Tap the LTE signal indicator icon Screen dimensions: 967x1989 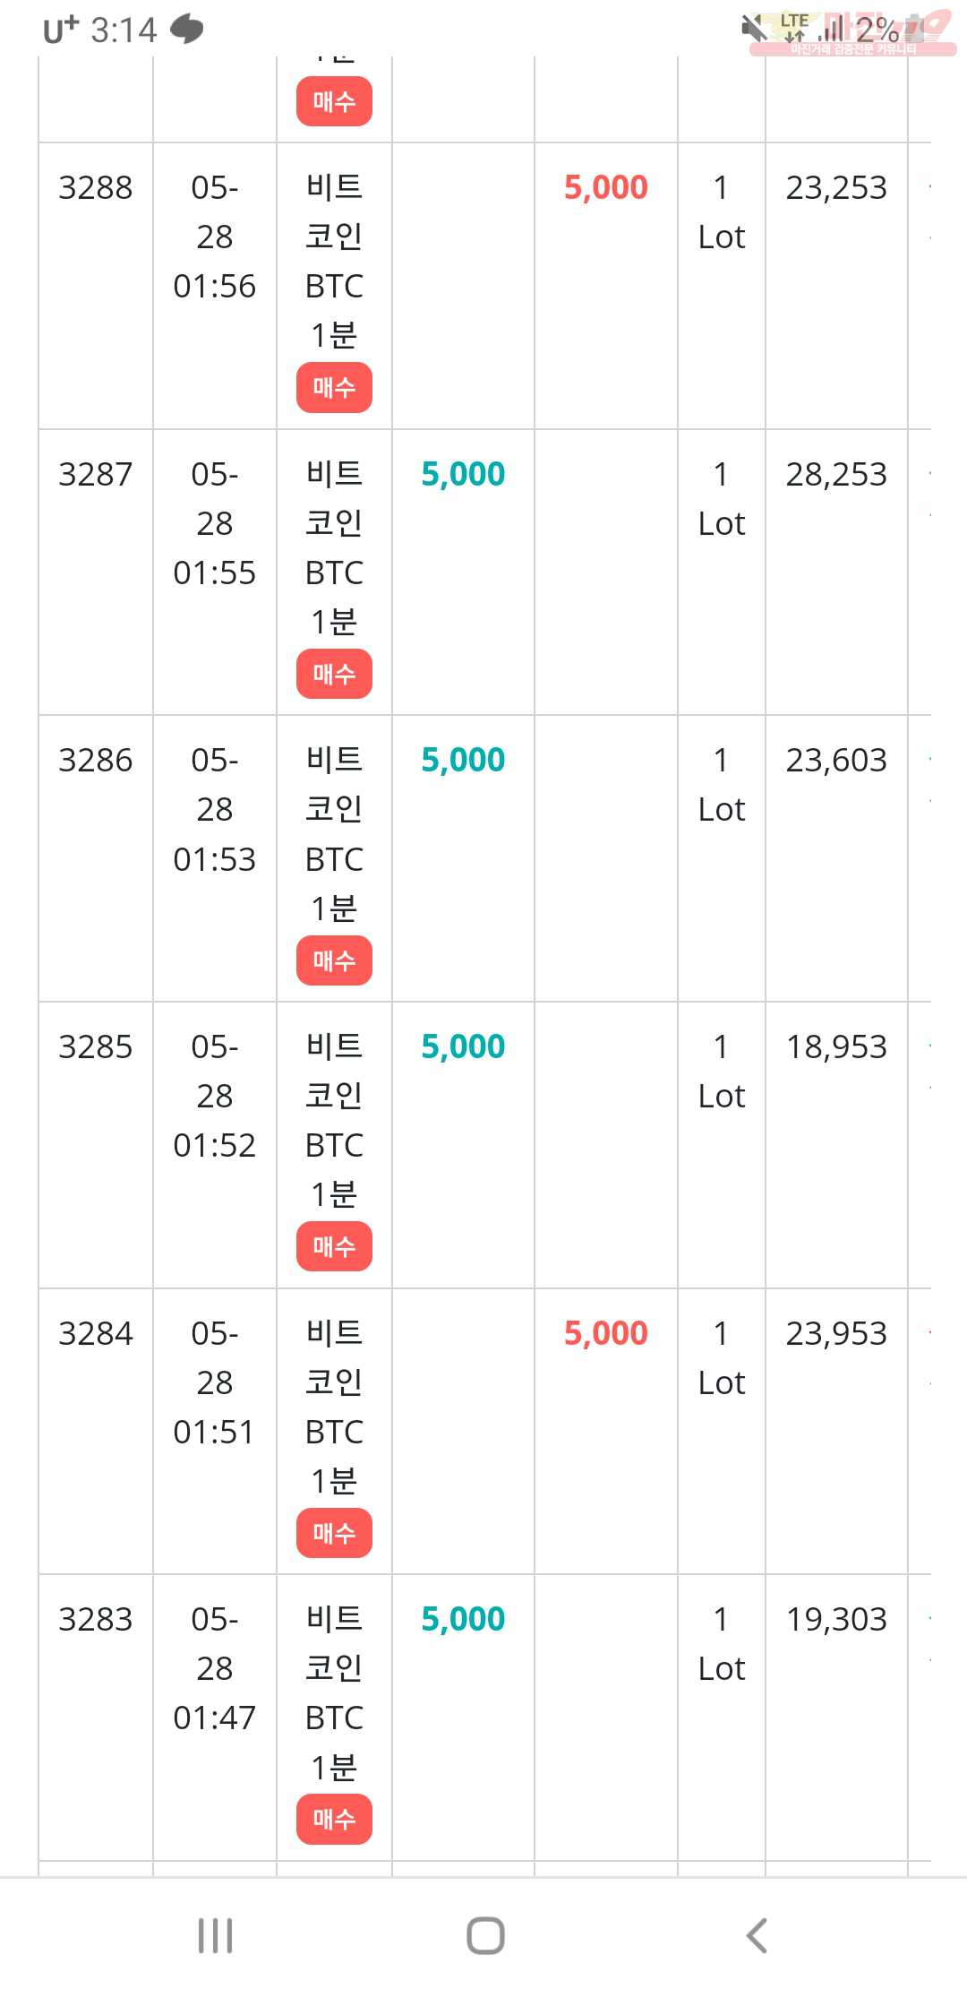[794, 28]
